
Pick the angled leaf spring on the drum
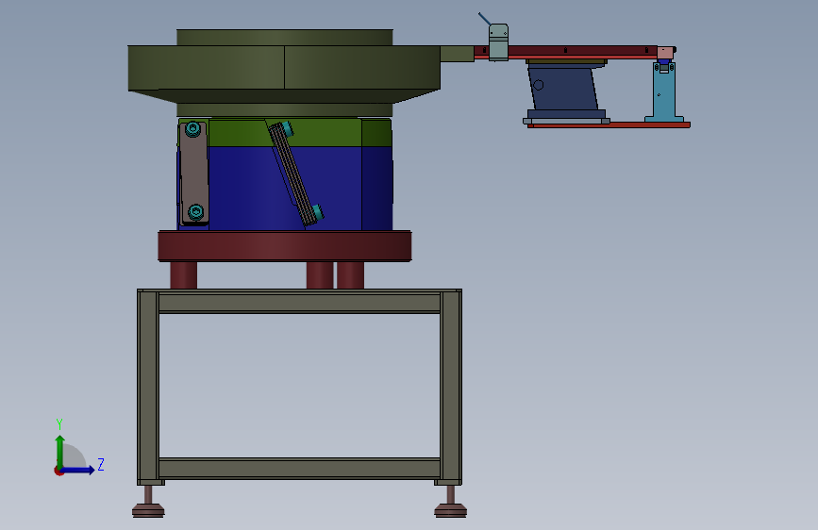295,174
